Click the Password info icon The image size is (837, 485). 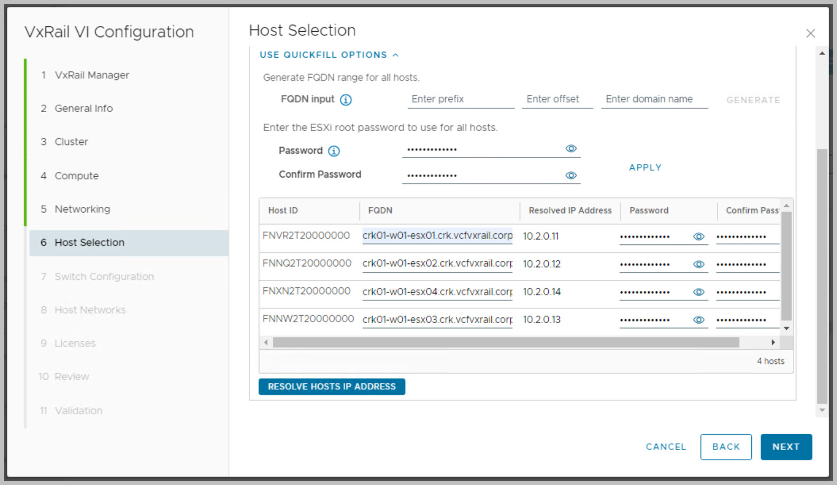(334, 151)
